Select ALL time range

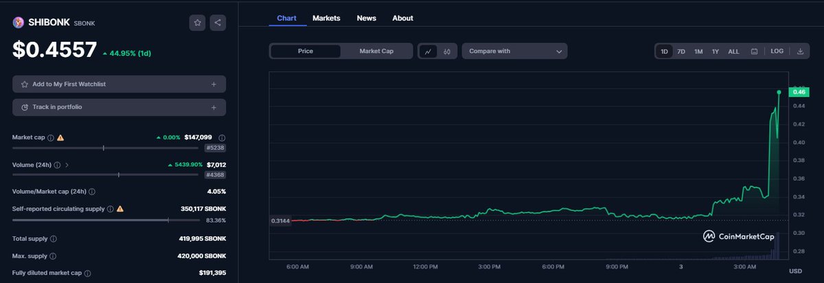pyautogui.click(x=733, y=51)
